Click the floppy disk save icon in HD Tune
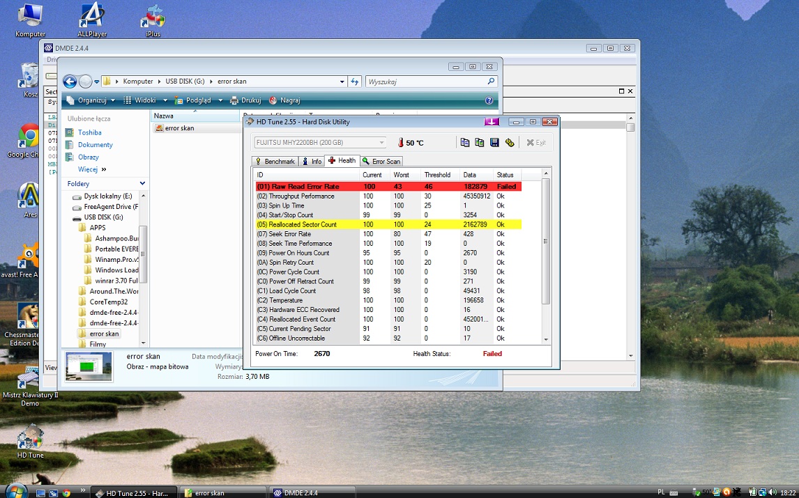Image resolution: width=799 pixels, height=498 pixels. [x=494, y=143]
